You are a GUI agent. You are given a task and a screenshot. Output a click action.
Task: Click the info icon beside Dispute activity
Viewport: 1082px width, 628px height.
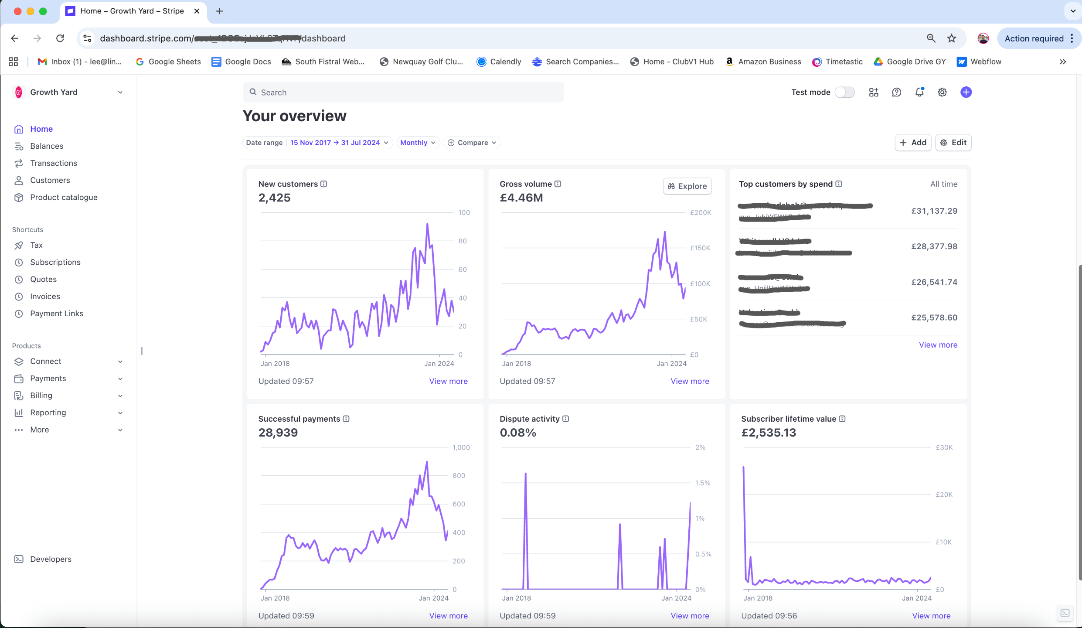tap(565, 419)
